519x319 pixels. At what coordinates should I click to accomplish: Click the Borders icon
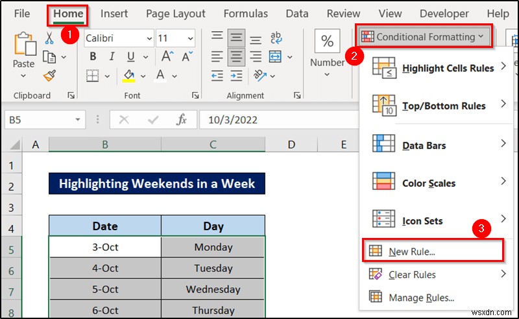(x=93, y=76)
